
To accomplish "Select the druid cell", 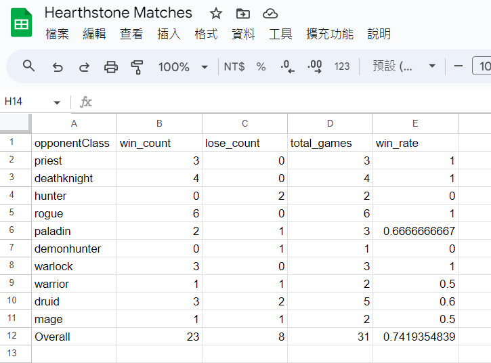I will pyautogui.click(x=74, y=301).
